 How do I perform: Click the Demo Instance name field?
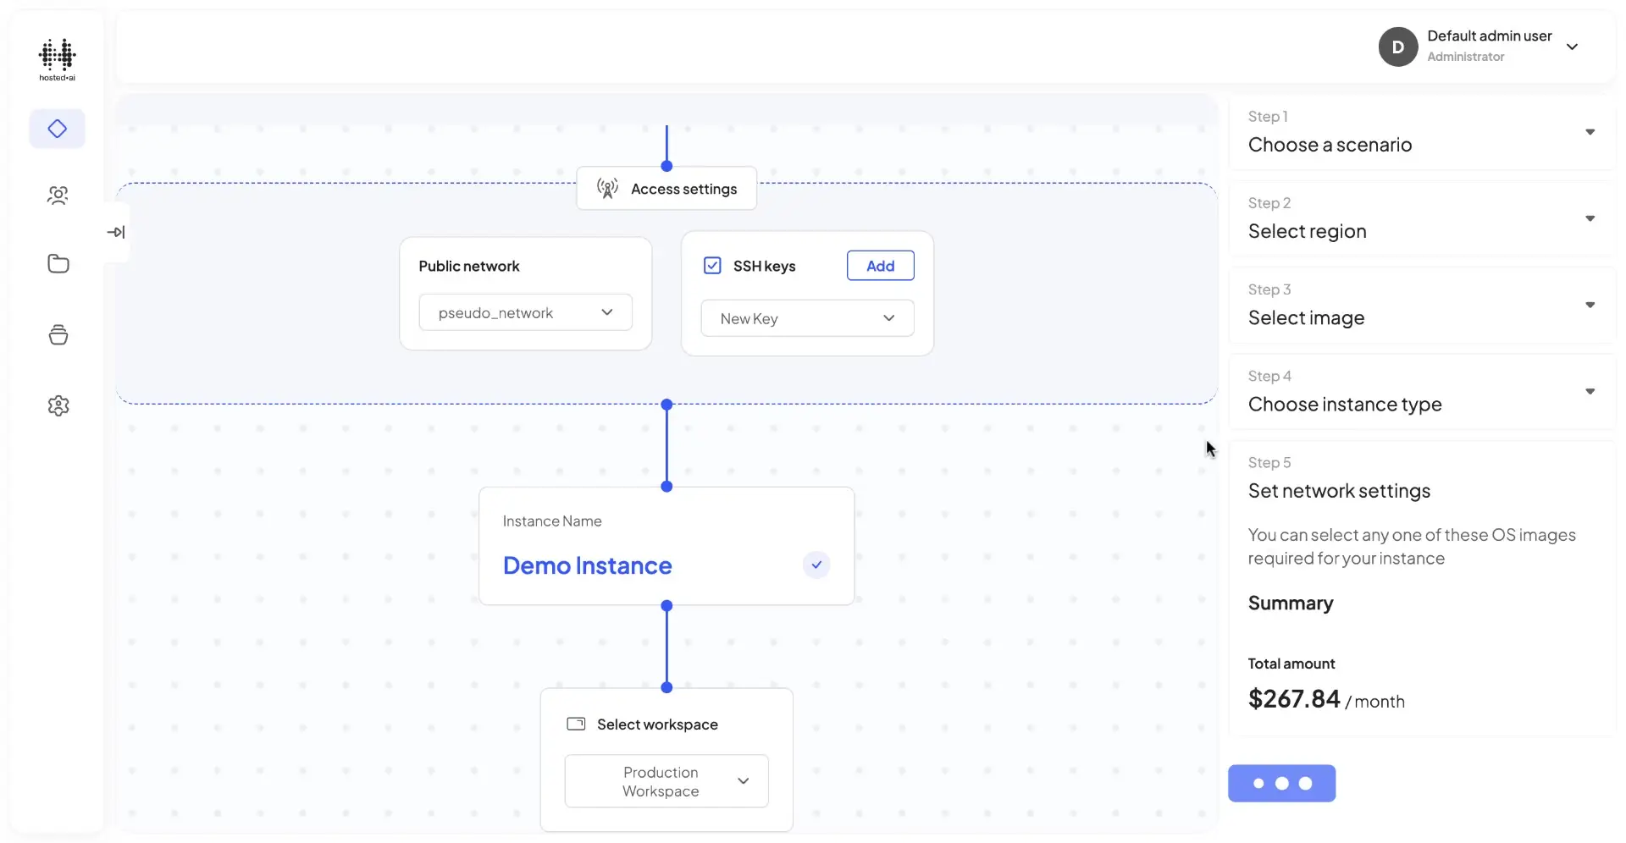coord(587,565)
